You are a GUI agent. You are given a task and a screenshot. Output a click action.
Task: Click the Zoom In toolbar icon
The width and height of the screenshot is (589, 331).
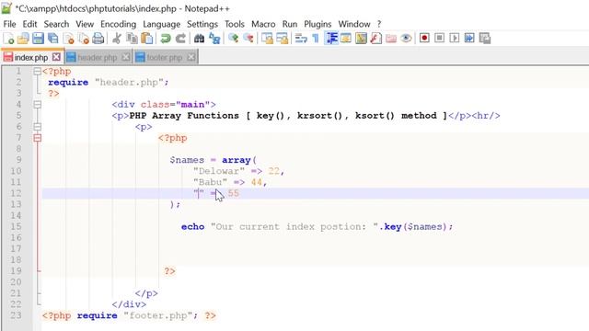[233, 39]
